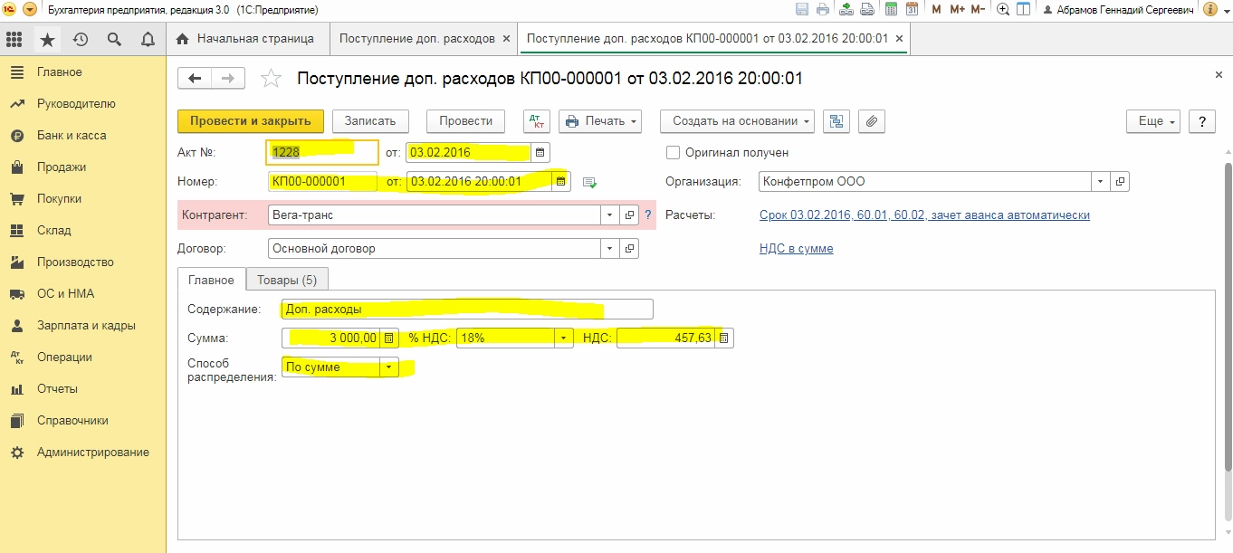Open the calendar icon in title bar

pos(913,9)
